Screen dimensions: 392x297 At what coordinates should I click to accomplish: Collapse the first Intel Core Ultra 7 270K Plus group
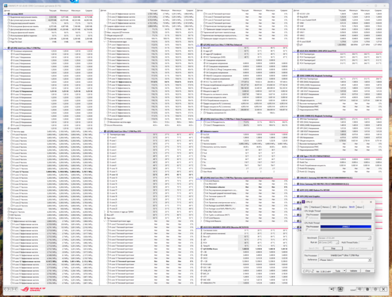(x=5, y=48)
